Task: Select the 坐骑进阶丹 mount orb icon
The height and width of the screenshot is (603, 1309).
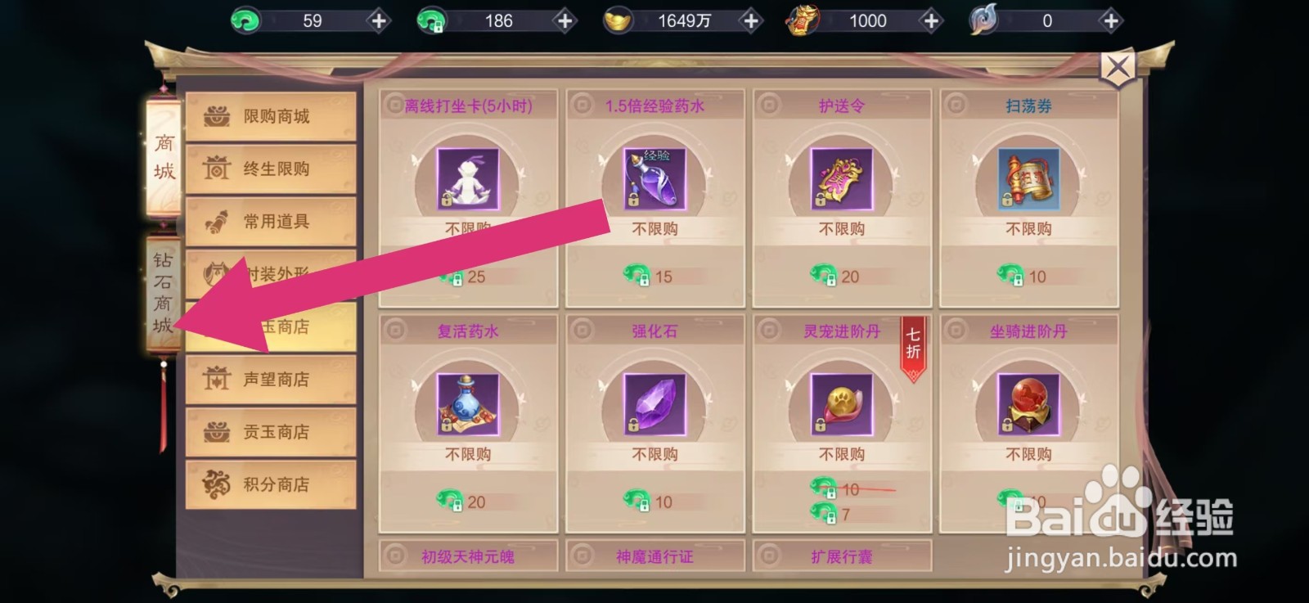Action: tap(1028, 404)
